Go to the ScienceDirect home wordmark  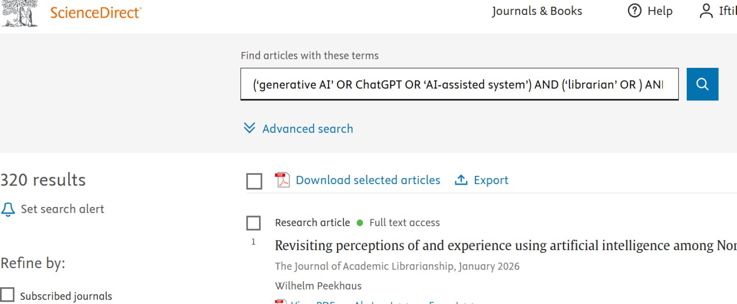point(96,13)
